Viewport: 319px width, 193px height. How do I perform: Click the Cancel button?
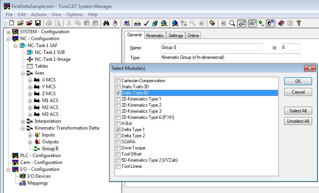298,92
